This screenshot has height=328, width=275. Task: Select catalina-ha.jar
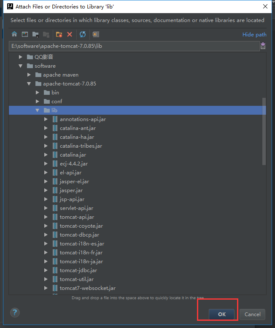[77, 137]
